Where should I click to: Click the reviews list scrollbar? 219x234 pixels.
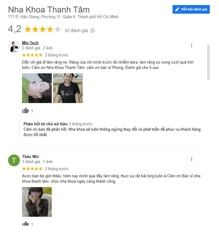pyautogui.click(x=208, y=62)
